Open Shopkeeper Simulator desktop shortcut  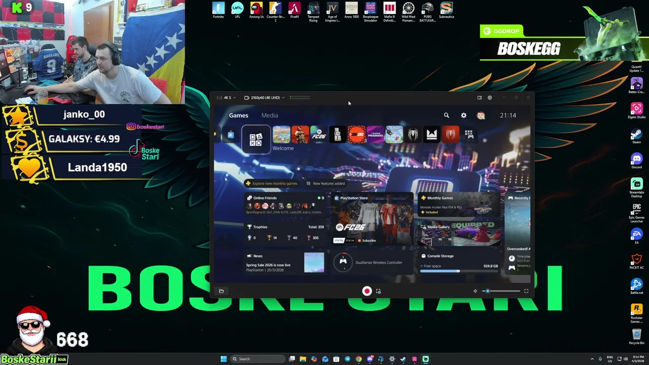coord(370,12)
